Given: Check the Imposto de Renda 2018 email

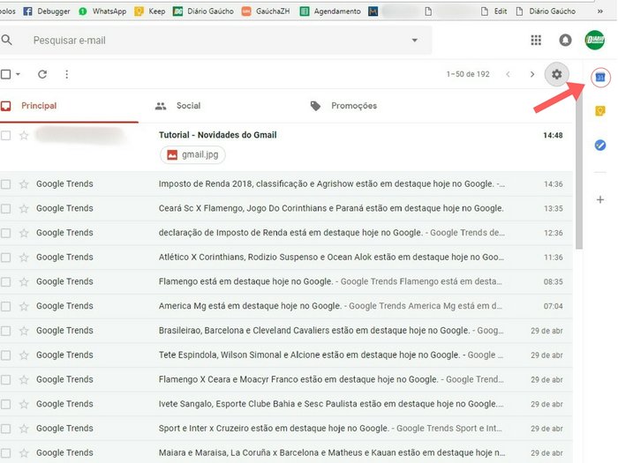Looking at the screenshot, I should tap(5, 183).
